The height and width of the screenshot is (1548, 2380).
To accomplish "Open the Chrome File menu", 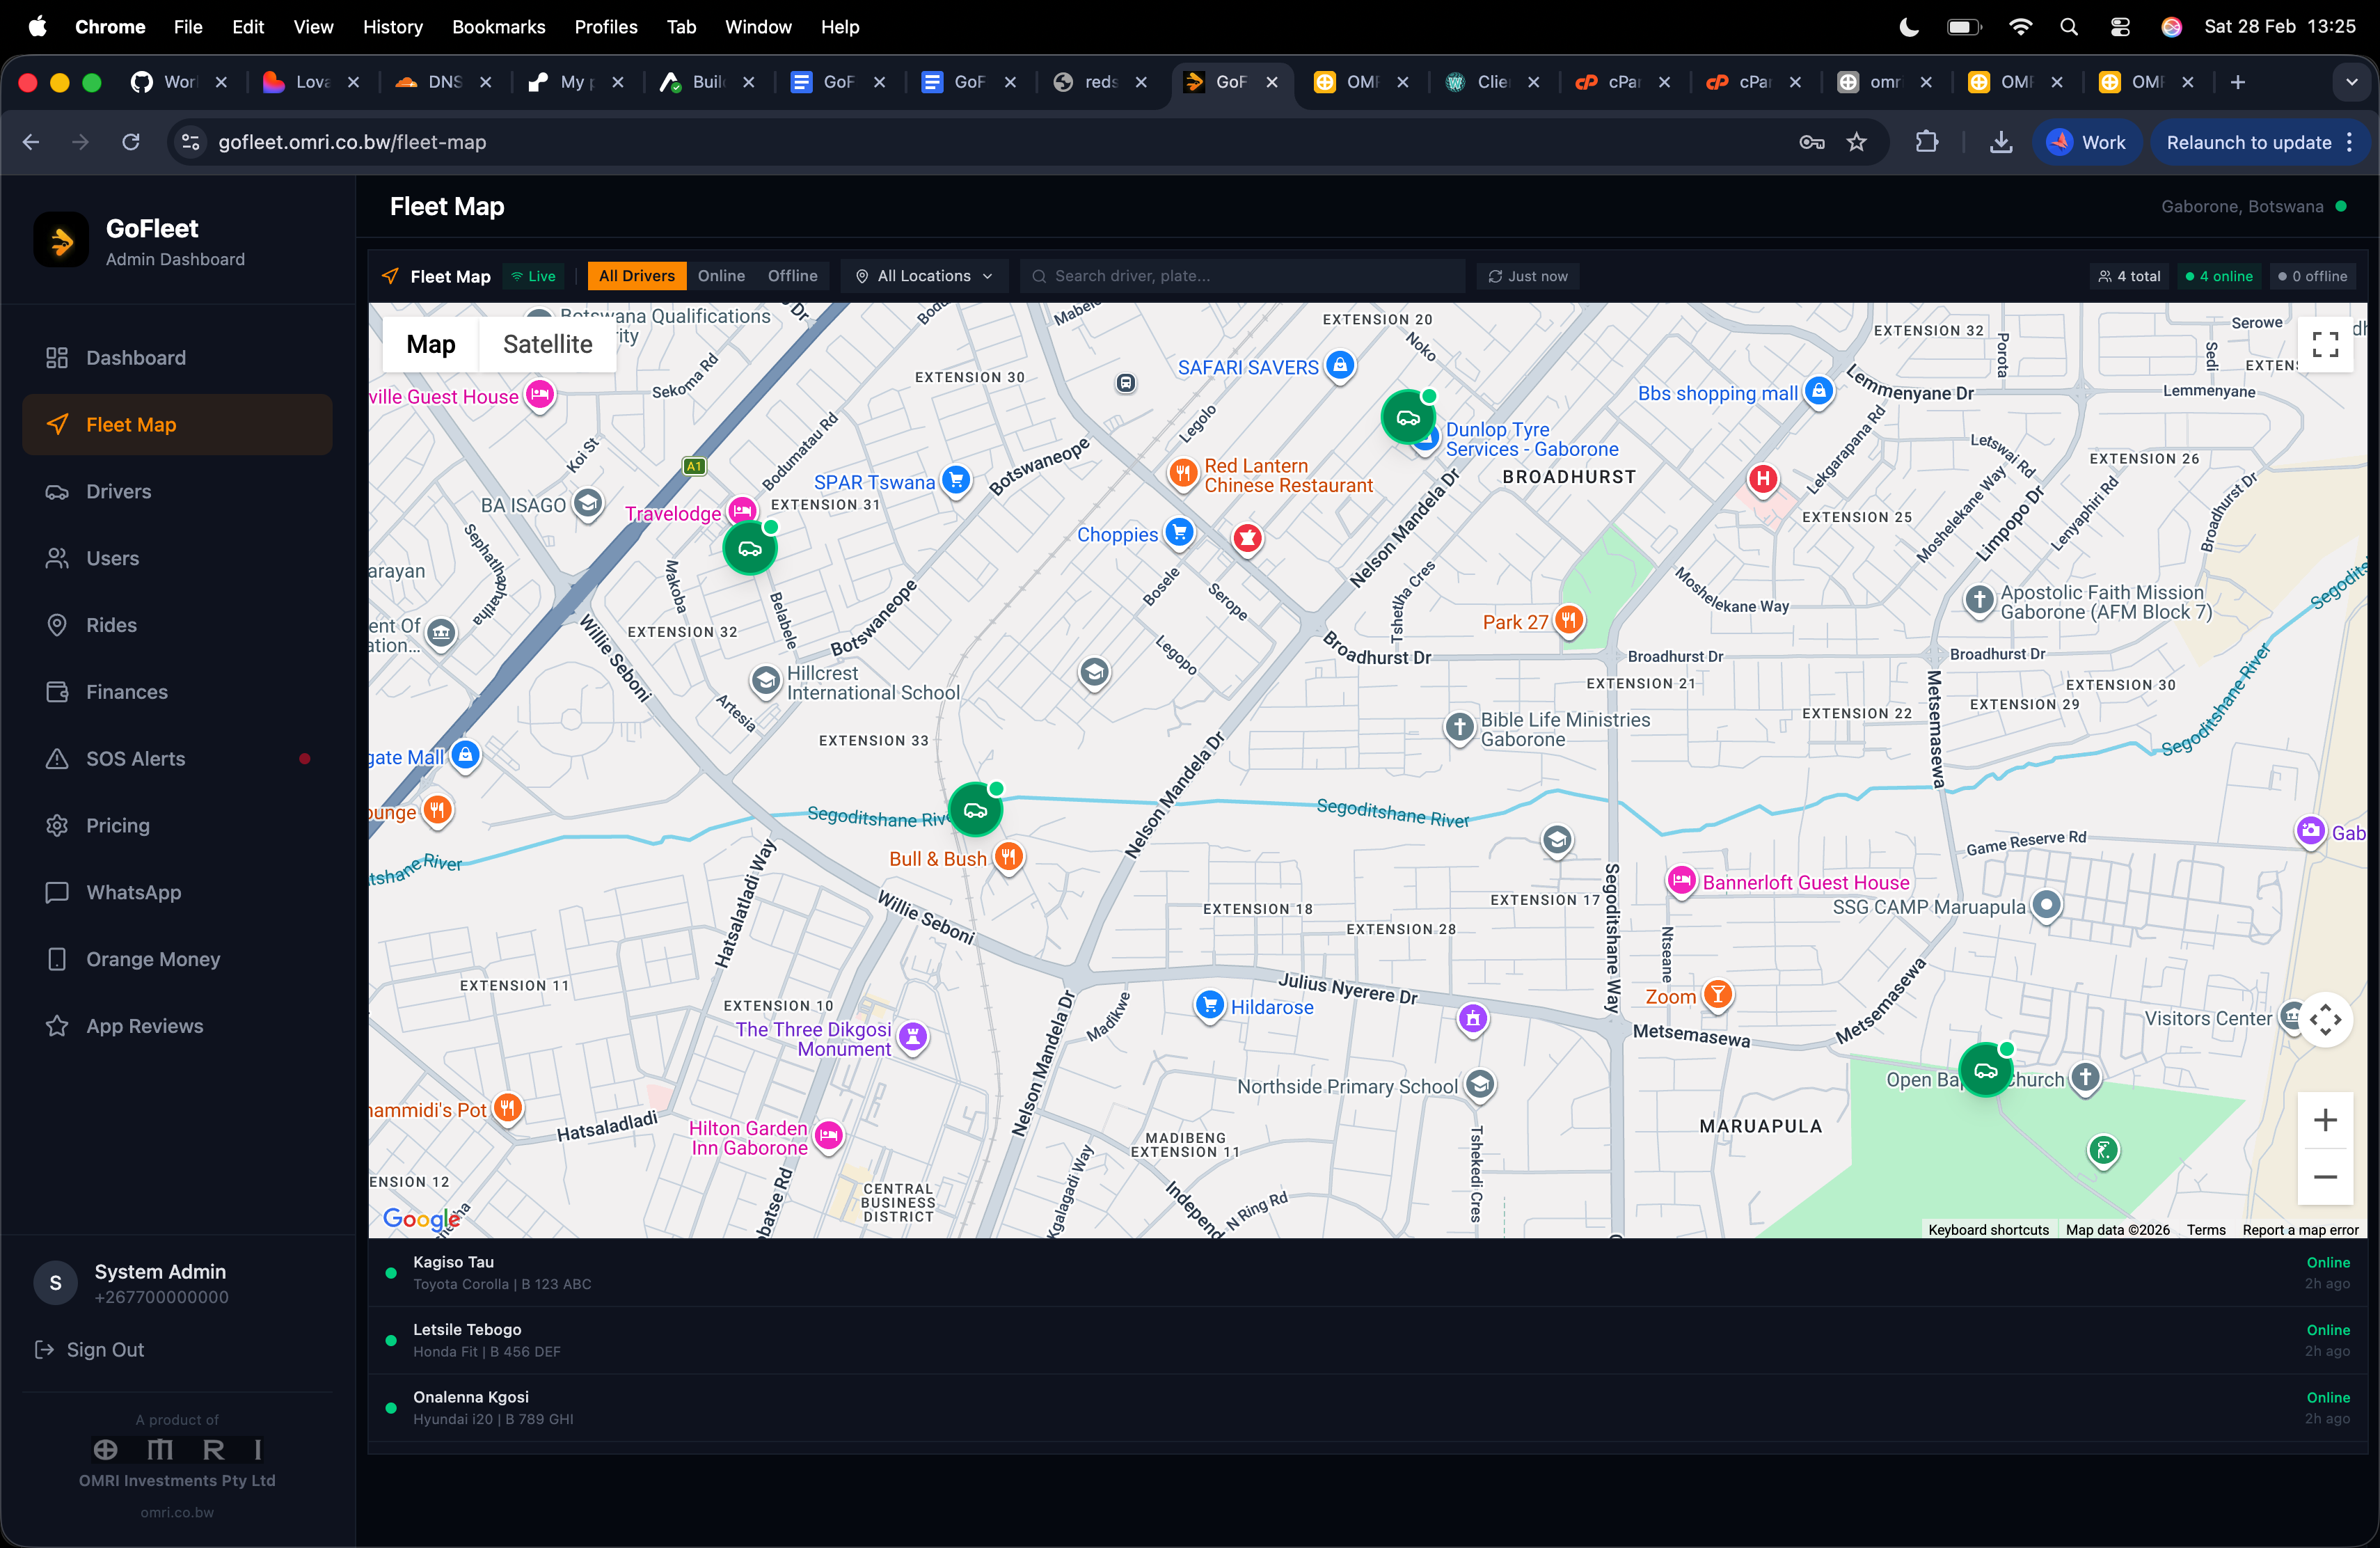I will pyautogui.click(x=188, y=27).
